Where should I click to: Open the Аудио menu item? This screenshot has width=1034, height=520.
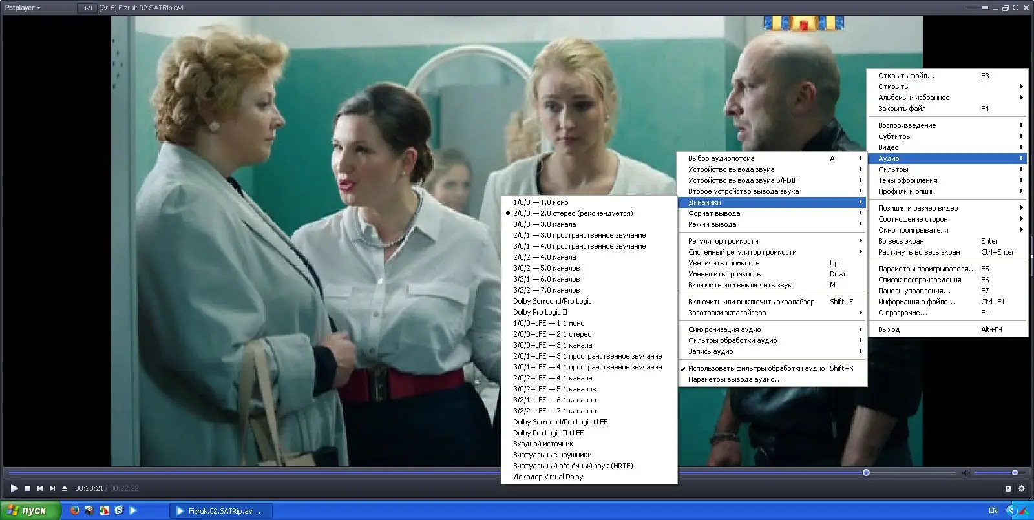click(947, 158)
